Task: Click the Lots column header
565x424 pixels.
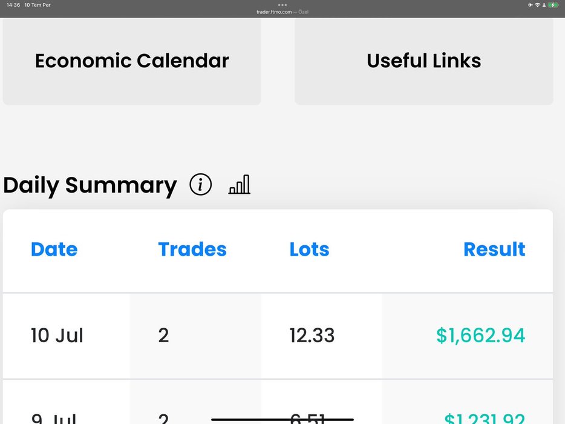Action: [309, 250]
